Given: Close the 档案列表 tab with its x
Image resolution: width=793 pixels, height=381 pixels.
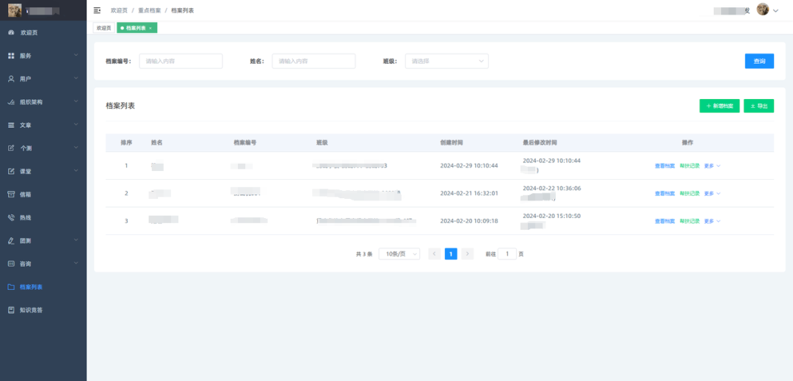Looking at the screenshot, I should (151, 29).
